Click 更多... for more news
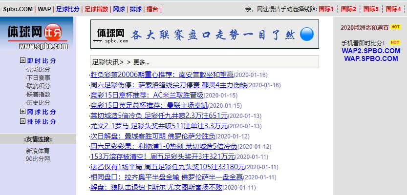This screenshot has width=407, height=195. tap(141, 62)
